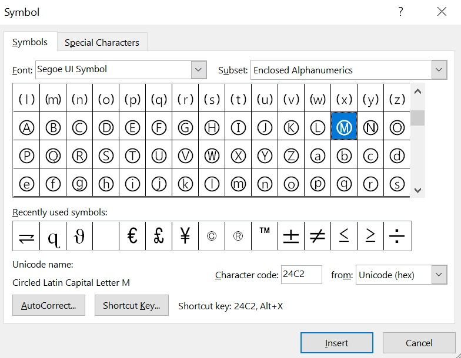Open the Symbols tab
461x358 pixels.
(x=30, y=42)
